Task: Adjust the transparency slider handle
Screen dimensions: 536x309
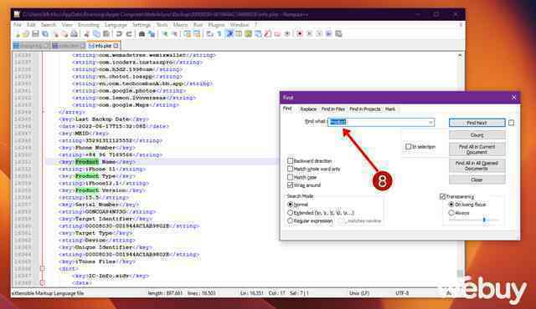Action: [x=484, y=220]
